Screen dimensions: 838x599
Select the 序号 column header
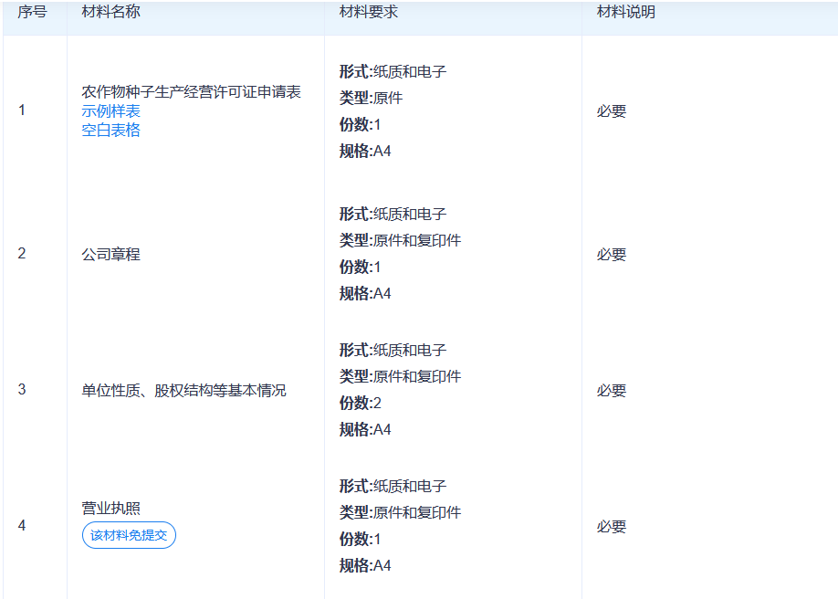[32, 12]
